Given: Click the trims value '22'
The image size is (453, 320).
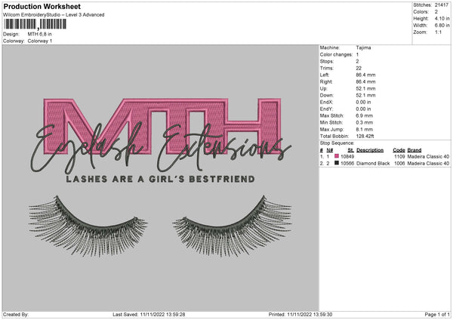Looking at the screenshot, I should point(359,68).
